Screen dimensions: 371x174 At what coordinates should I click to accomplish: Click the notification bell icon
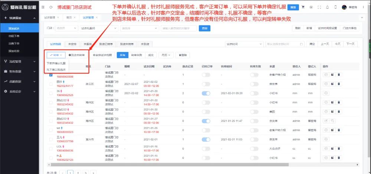326,7
